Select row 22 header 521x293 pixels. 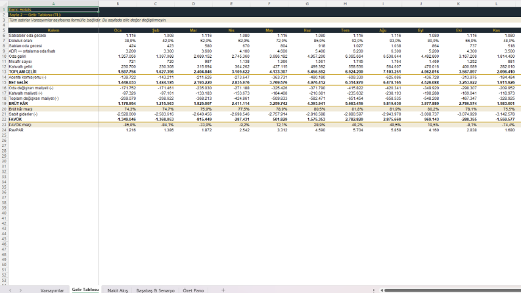tap(4, 120)
